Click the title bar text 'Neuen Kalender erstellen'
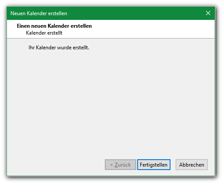The image size is (222, 183). click(x=39, y=13)
